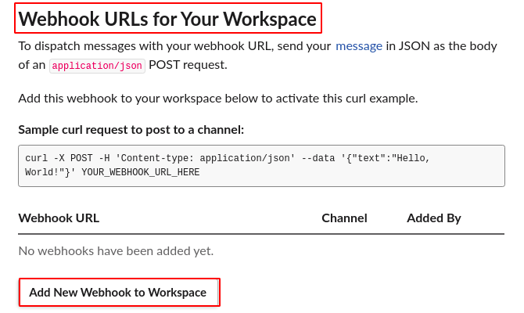The width and height of the screenshot is (524, 313).
Task: Click inside the sample curl code block
Action: 261,165
